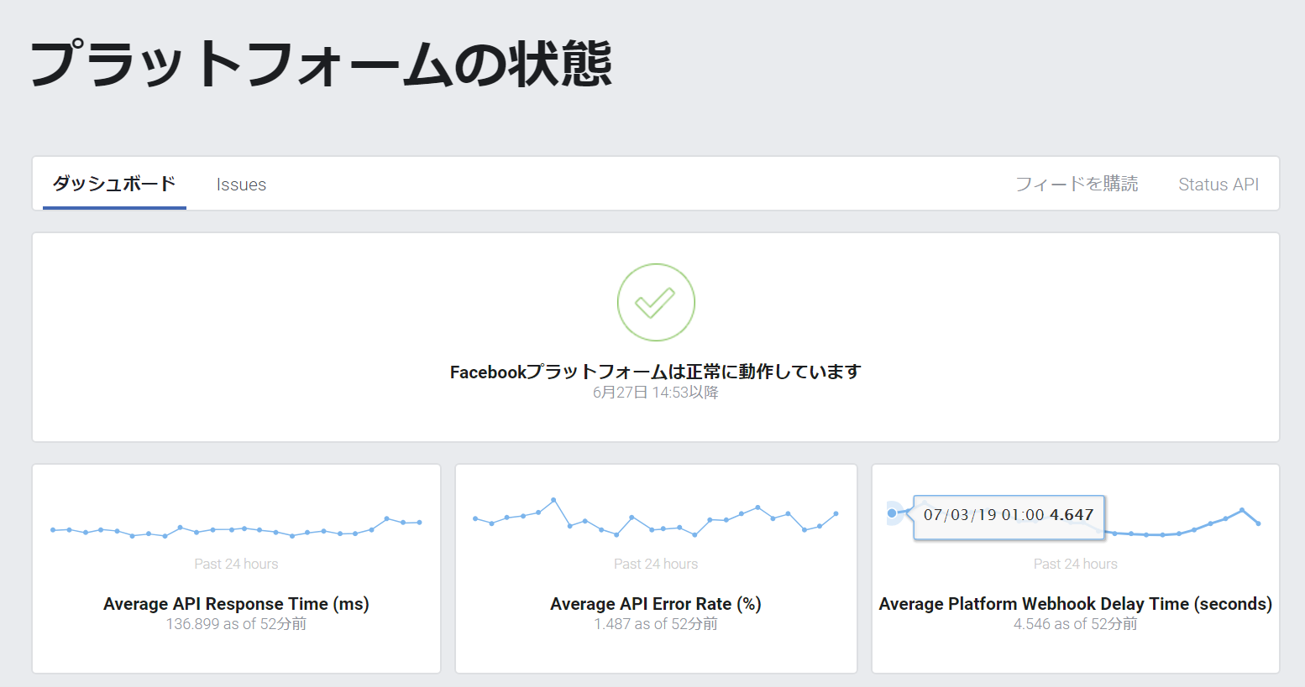1305x687 pixels.
Task: Click the green checkmark status icon
Action: pyautogui.click(x=656, y=303)
